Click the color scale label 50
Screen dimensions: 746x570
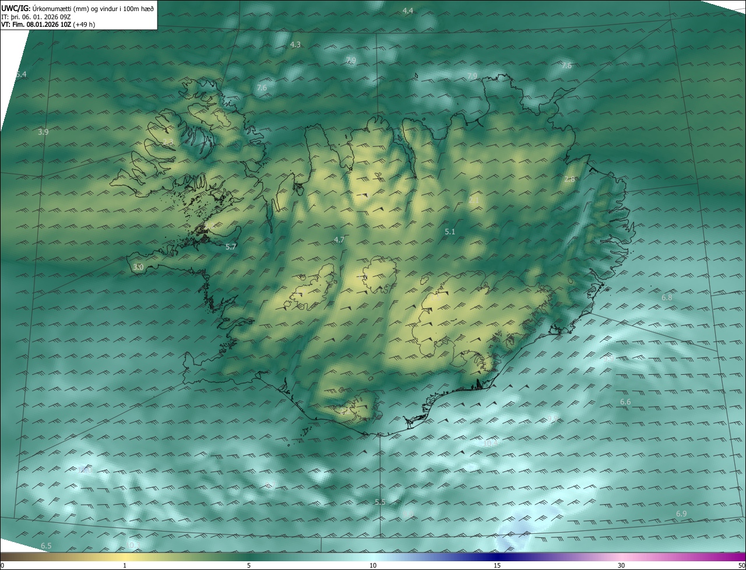tap(741, 565)
